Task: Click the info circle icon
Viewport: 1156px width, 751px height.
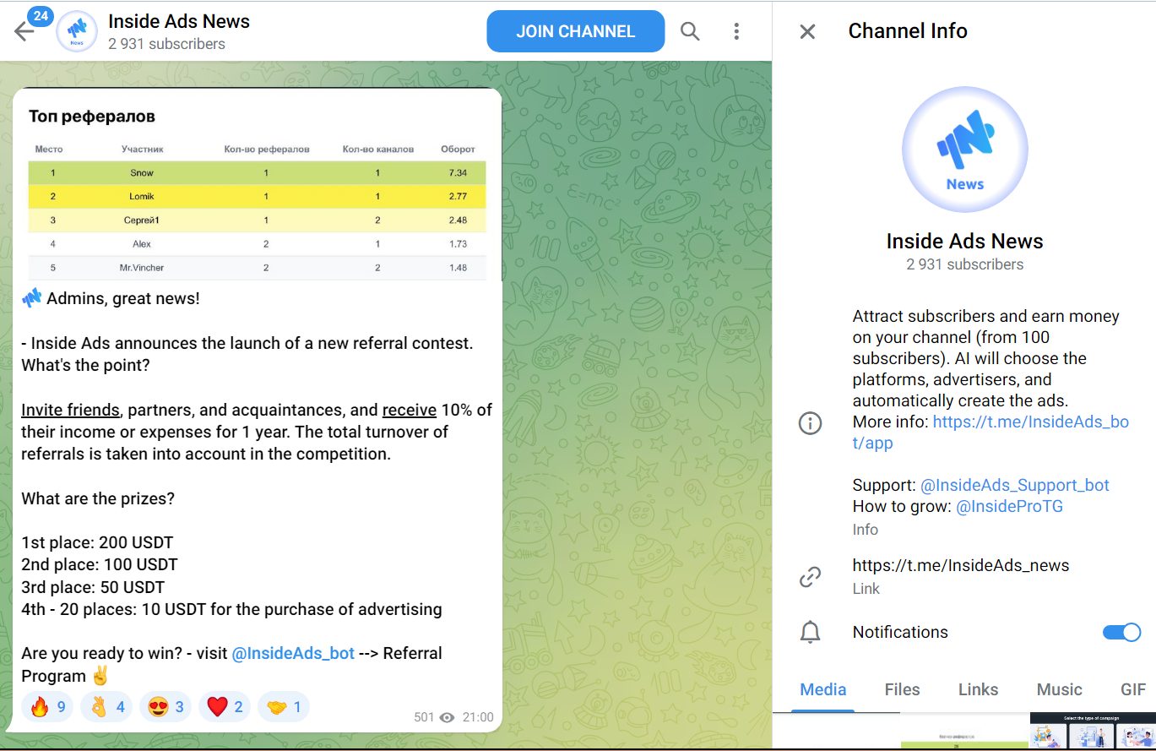Action: [810, 423]
